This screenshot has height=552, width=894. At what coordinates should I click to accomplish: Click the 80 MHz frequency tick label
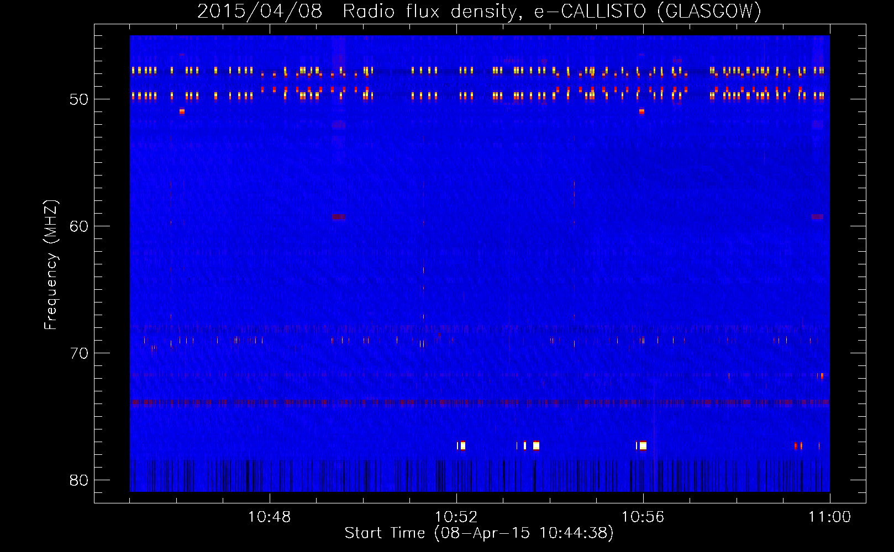79,480
